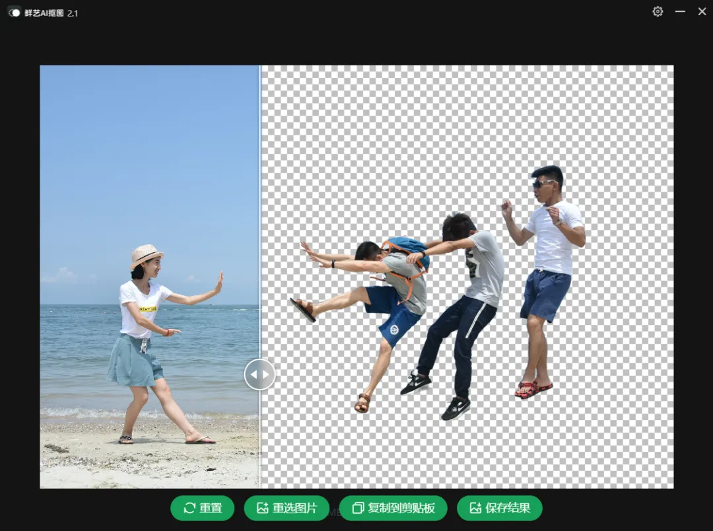713x531 pixels.
Task: Choose another image via 重选图片 label
Action: pos(295,508)
